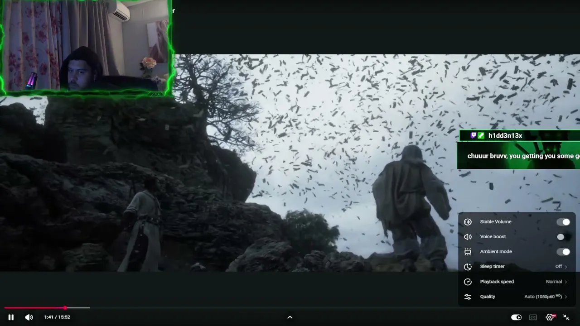Screen dimensions: 580x326
Task: Open the Sleep timer menu entry
Action: point(517,267)
